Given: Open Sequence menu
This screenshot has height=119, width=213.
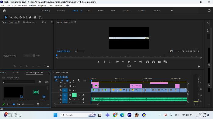Looking at the screenshot, I should (22, 5).
